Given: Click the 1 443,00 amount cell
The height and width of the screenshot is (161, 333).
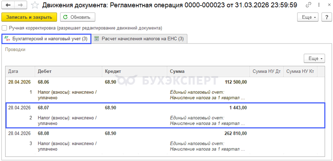Looking at the screenshot, I should tap(238, 108).
